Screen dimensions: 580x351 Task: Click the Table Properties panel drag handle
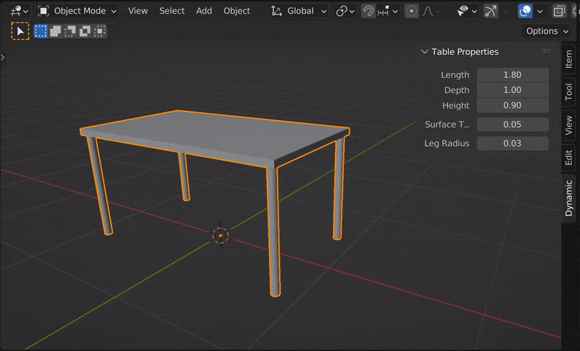click(x=546, y=51)
